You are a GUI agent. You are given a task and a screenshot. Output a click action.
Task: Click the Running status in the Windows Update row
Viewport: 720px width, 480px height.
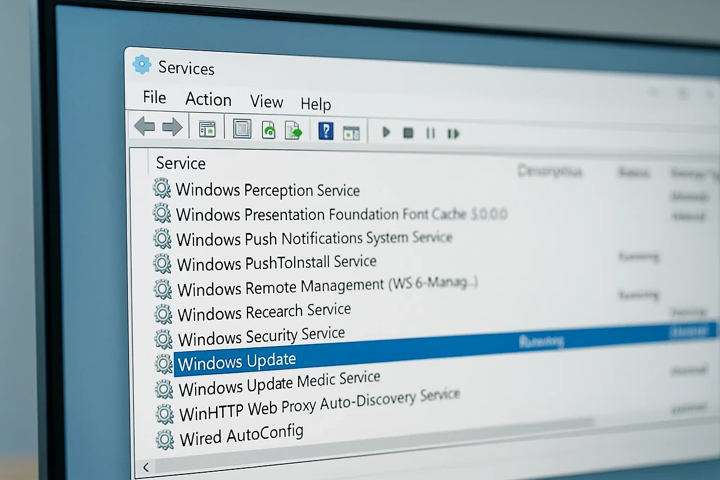coord(540,341)
